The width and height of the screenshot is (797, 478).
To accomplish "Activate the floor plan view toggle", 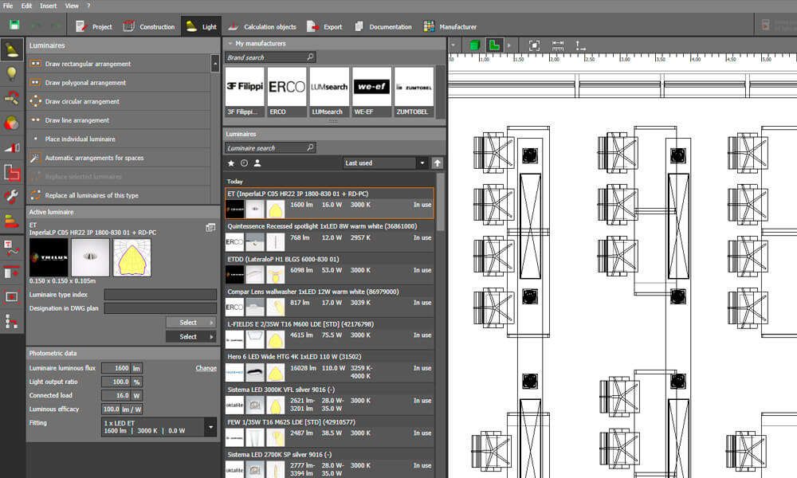I will [x=494, y=45].
